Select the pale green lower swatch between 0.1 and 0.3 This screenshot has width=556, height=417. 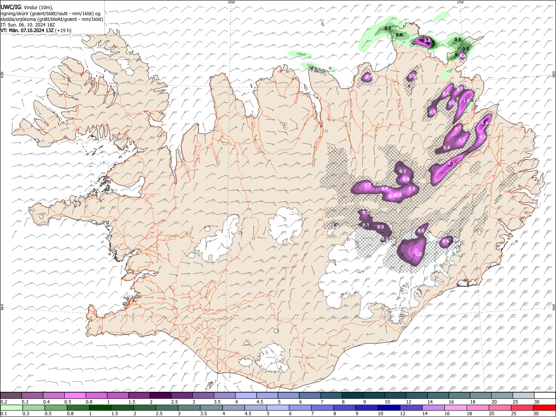(11, 407)
